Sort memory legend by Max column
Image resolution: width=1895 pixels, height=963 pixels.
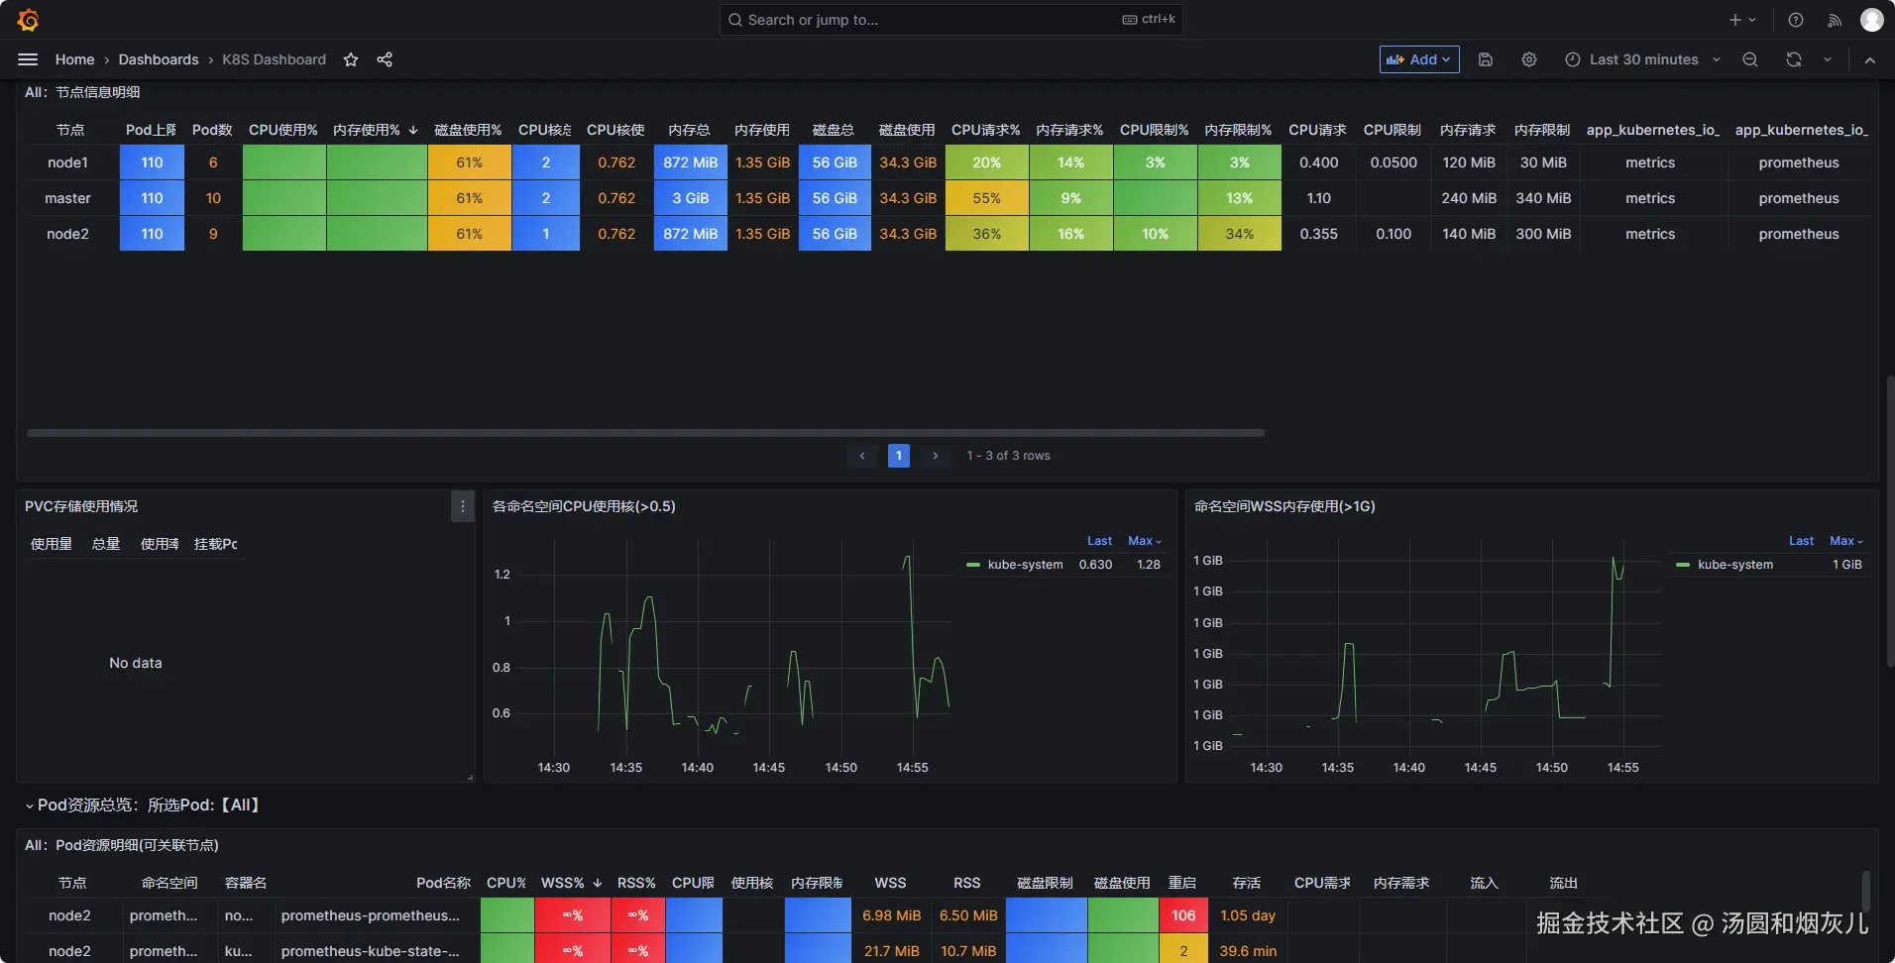coord(1846,541)
